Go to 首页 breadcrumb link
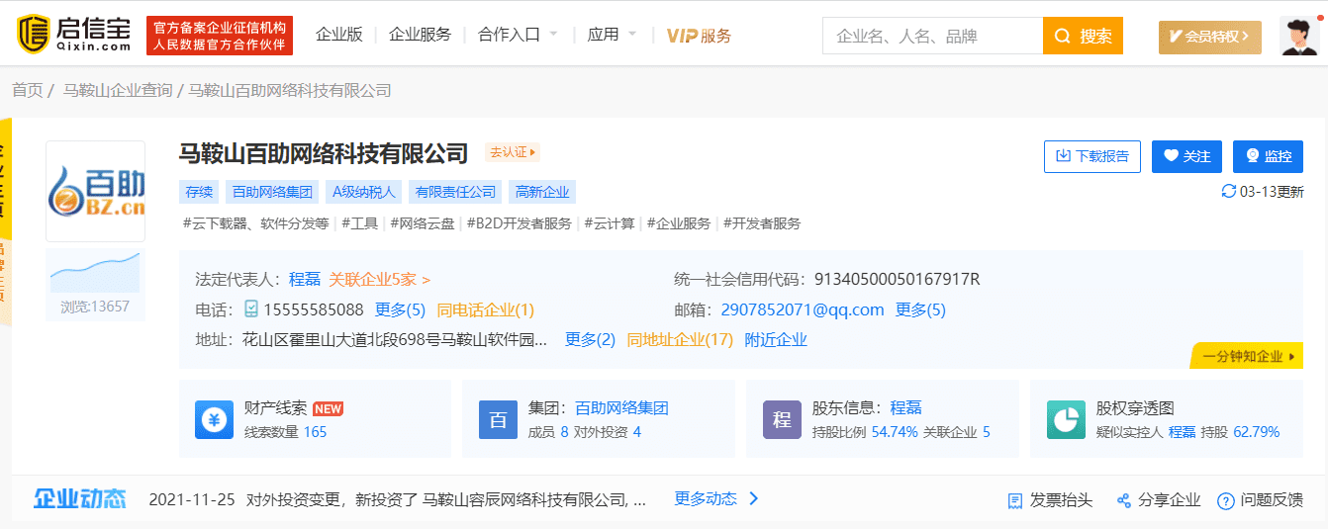This screenshot has height=529, width=1328. point(28,90)
